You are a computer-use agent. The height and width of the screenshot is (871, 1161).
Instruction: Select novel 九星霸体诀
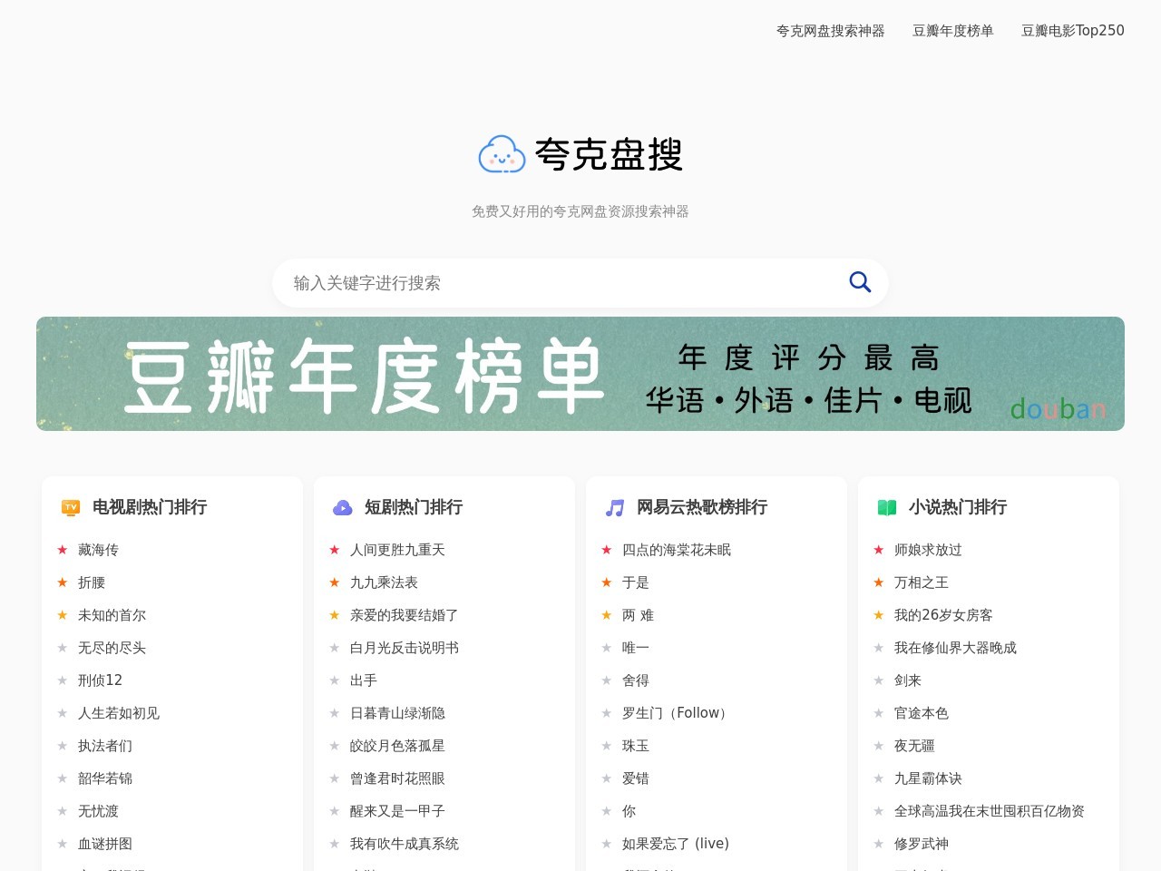point(928,778)
